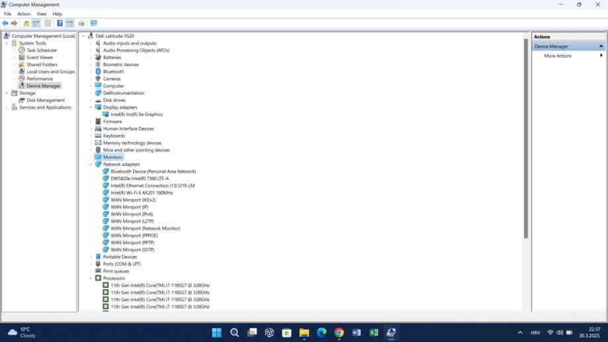
Task: Collapse the System Tools node
Action: click(x=7, y=44)
